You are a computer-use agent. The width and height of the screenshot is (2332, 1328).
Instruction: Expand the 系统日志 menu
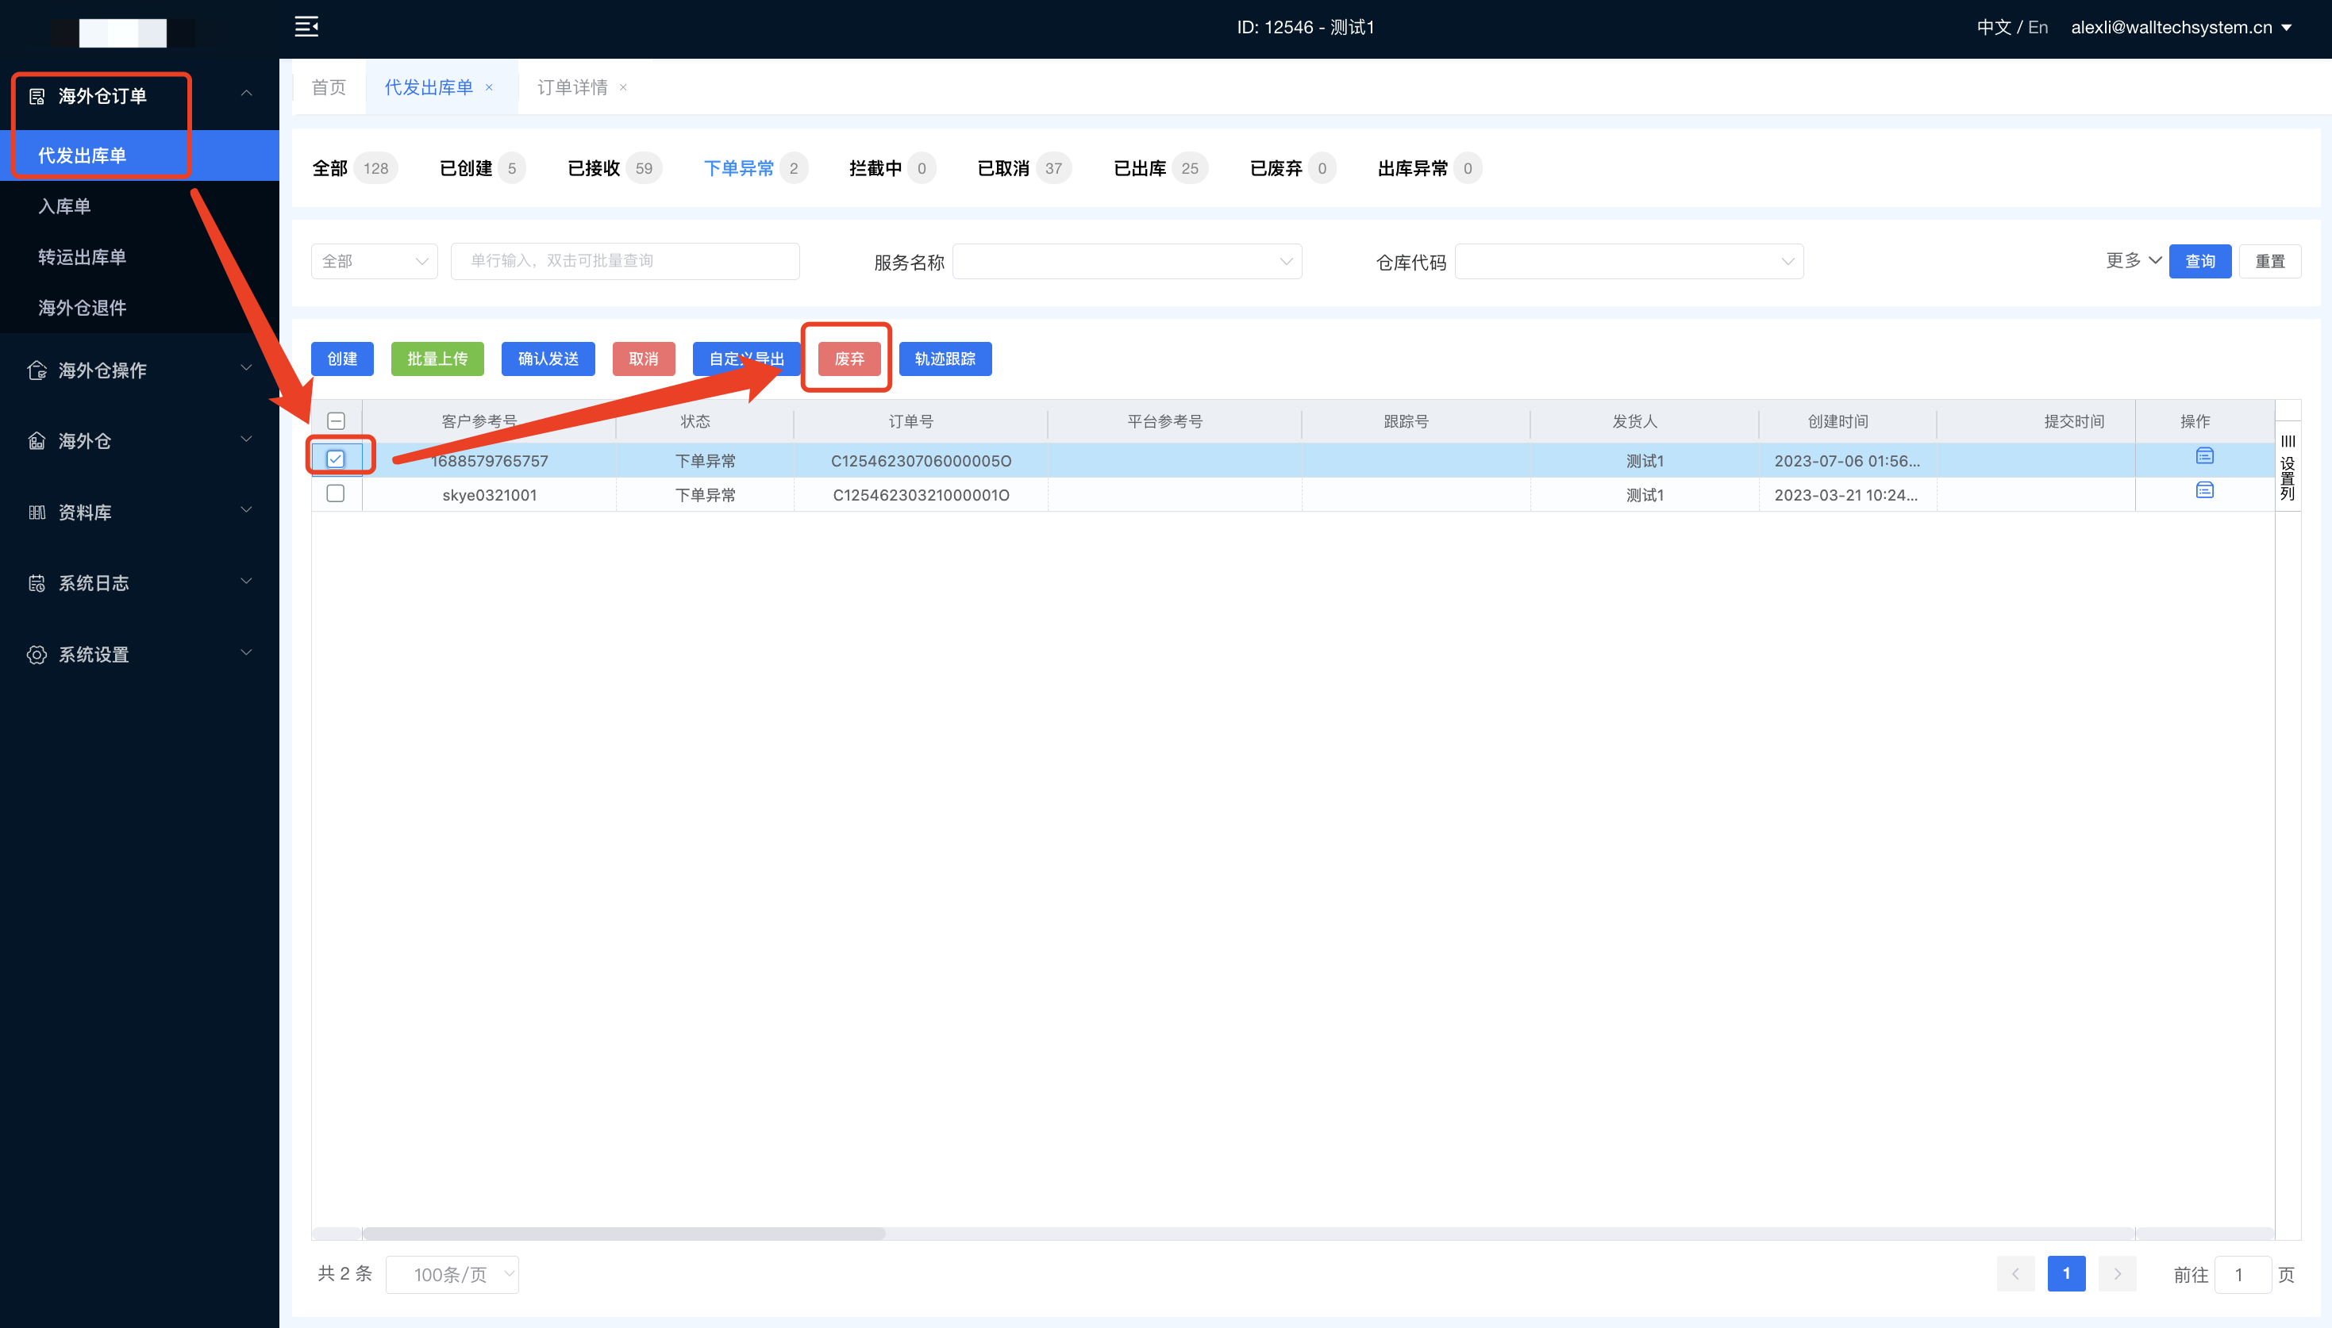[x=246, y=582]
